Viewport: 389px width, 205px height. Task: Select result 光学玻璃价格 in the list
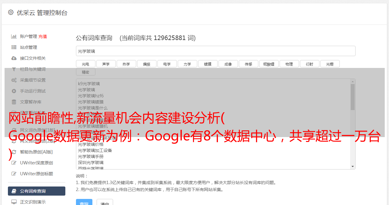tap(91, 144)
